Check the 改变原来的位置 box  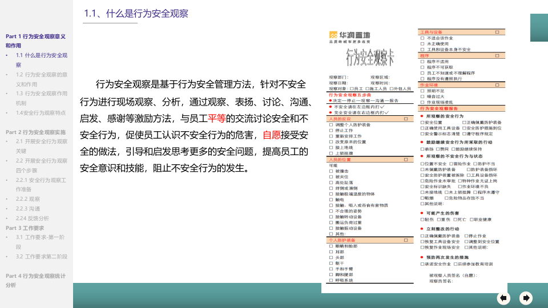coord(331,142)
